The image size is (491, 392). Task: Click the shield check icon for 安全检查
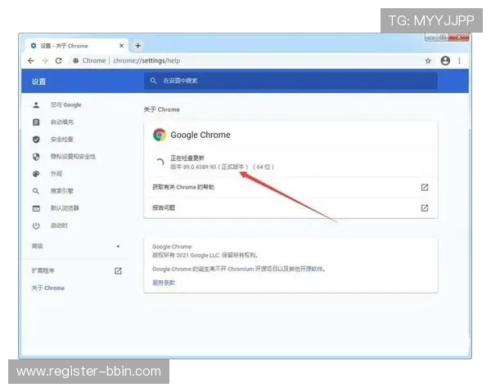tap(36, 140)
